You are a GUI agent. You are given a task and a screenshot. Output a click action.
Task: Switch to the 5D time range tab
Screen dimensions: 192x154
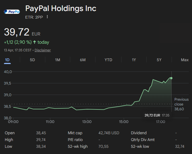click(33, 60)
